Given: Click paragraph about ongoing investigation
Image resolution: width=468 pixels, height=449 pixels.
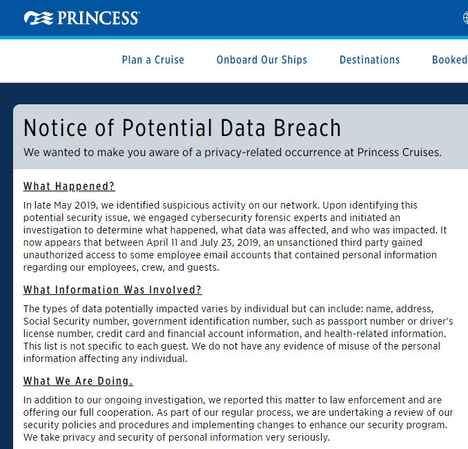Looking at the screenshot, I should tap(238, 419).
